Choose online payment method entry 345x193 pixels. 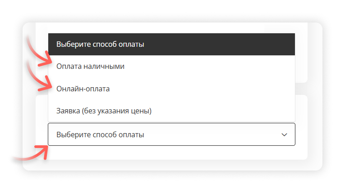(x=83, y=89)
